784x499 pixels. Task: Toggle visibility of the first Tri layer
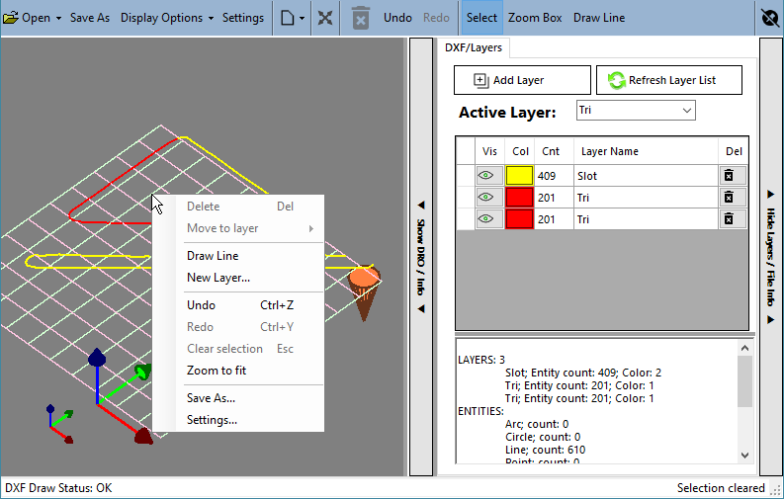[489, 198]
